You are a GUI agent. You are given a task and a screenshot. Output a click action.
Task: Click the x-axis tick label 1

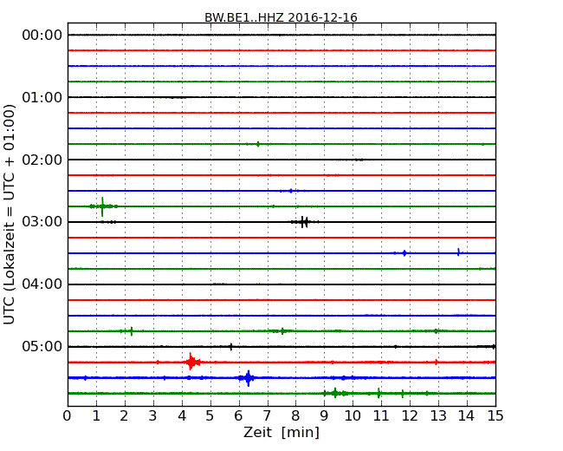pos(96,416)
